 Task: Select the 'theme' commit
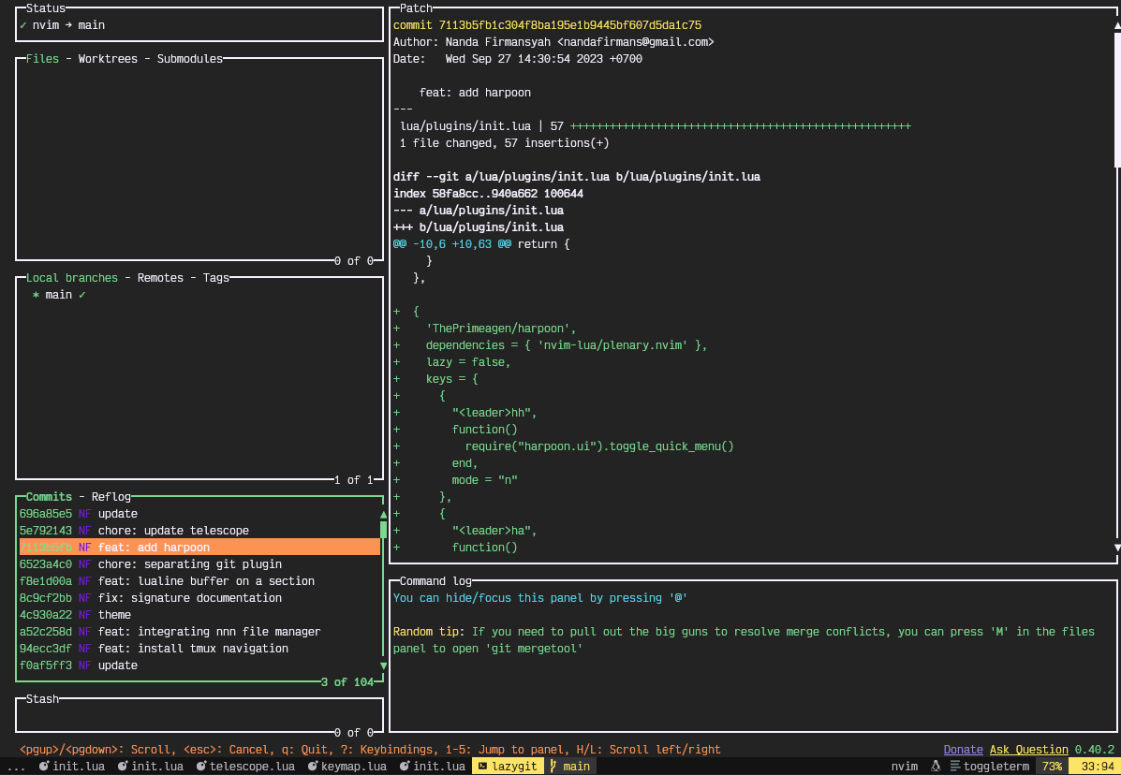pos(200,614)
